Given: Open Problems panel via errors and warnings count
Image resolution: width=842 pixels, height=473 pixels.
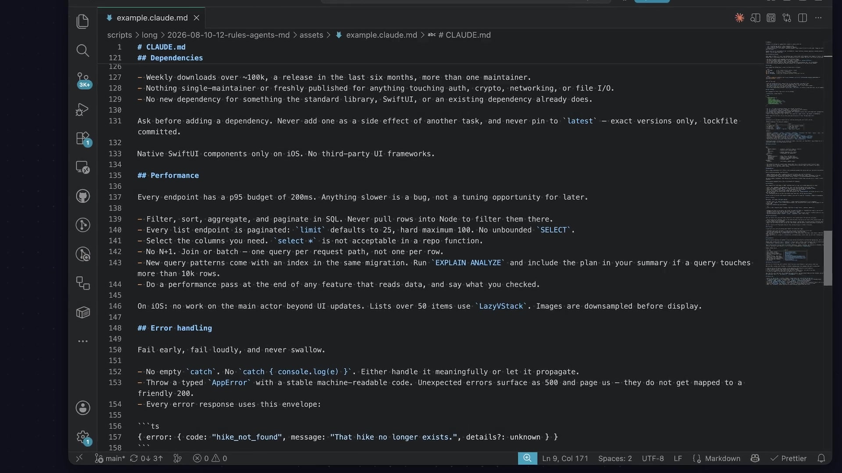Looking at the screenshot, I should pyautogui.click(x=210, y=459).
